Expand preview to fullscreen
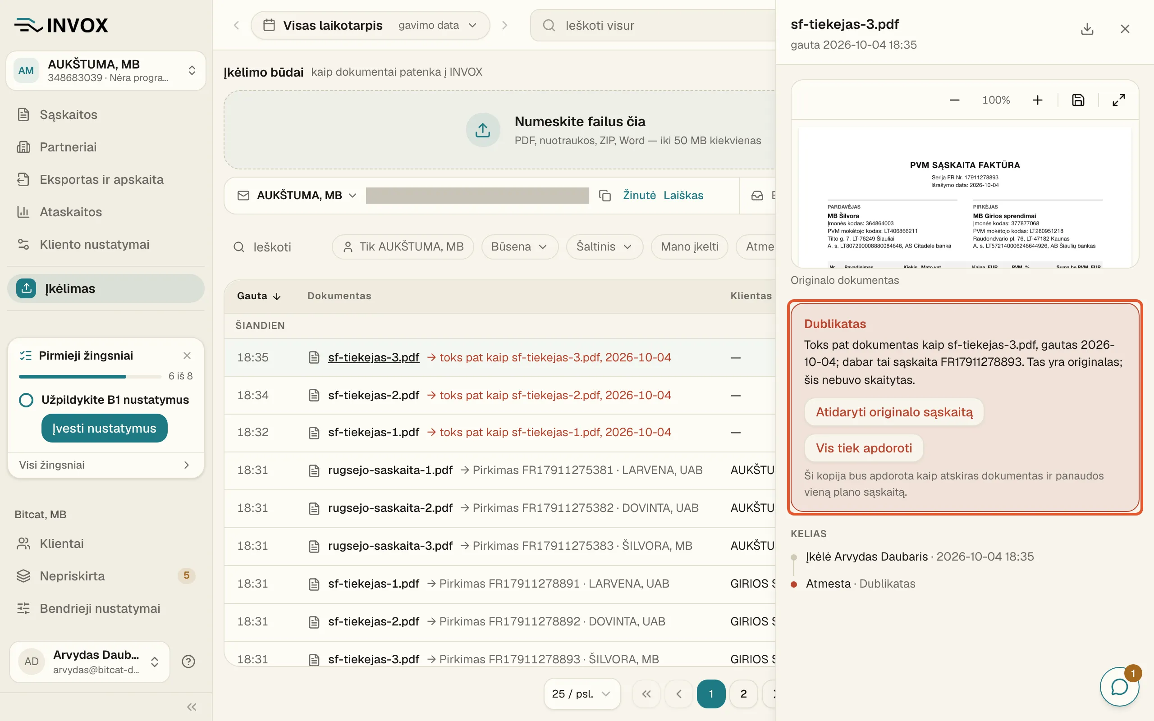The width and height of the screenshot is (1154, 721). coord(1119,100)
